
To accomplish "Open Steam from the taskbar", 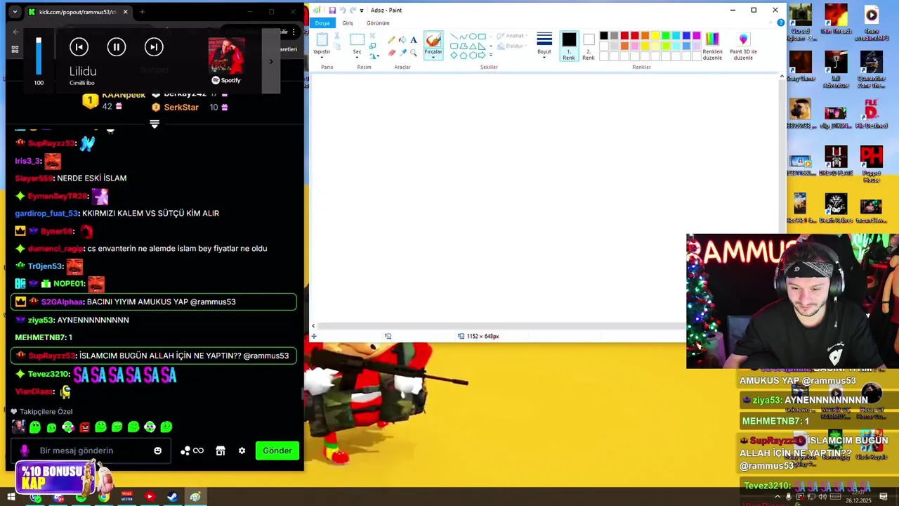I will click(x=172, y=497).
